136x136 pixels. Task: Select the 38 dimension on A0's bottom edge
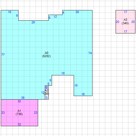23,98
